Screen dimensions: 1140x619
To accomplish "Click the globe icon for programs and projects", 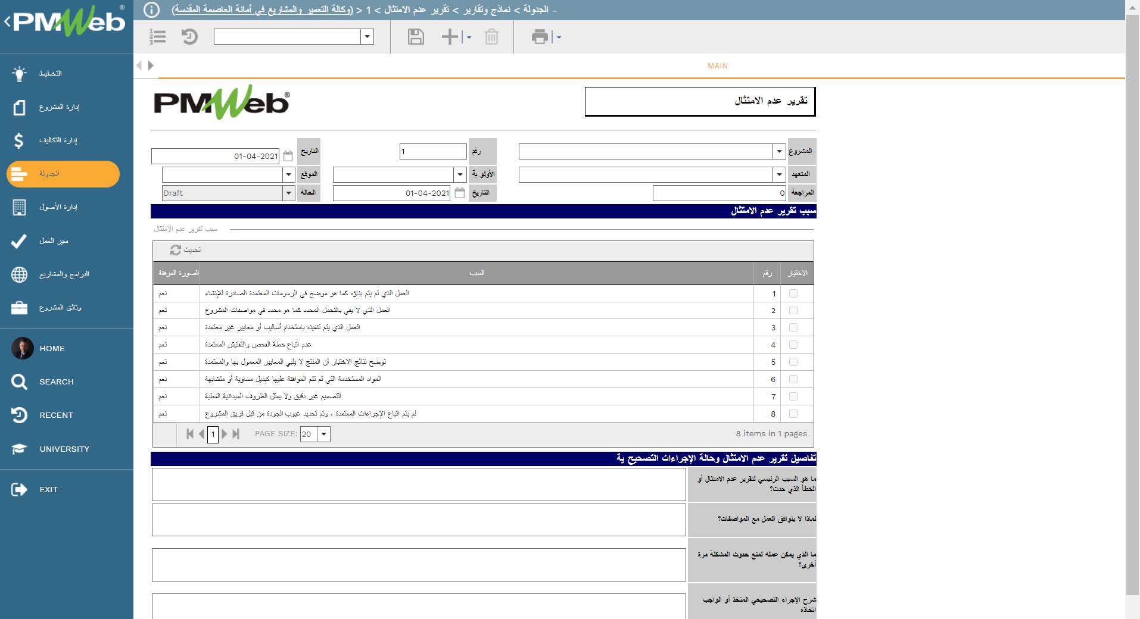I will (19, 274).
